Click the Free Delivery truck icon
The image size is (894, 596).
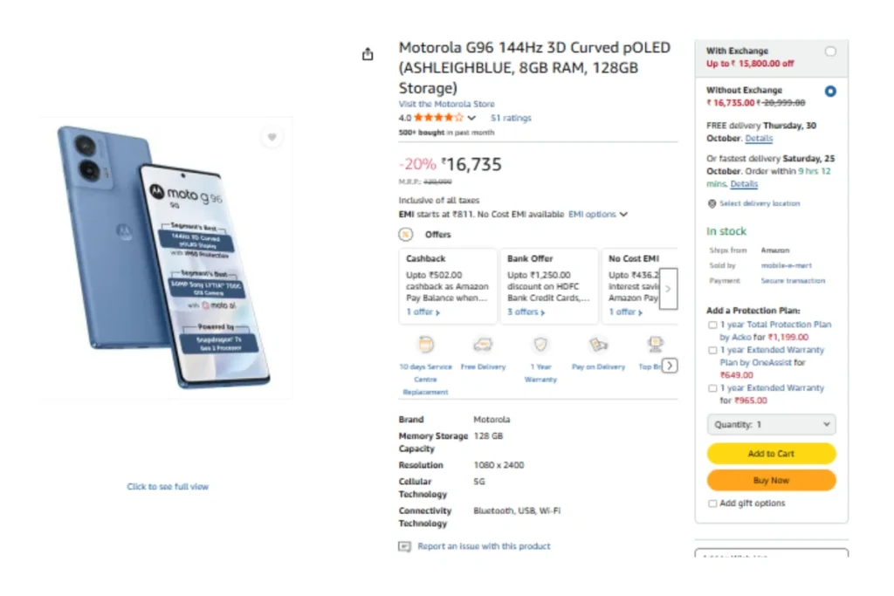[483, 345]
